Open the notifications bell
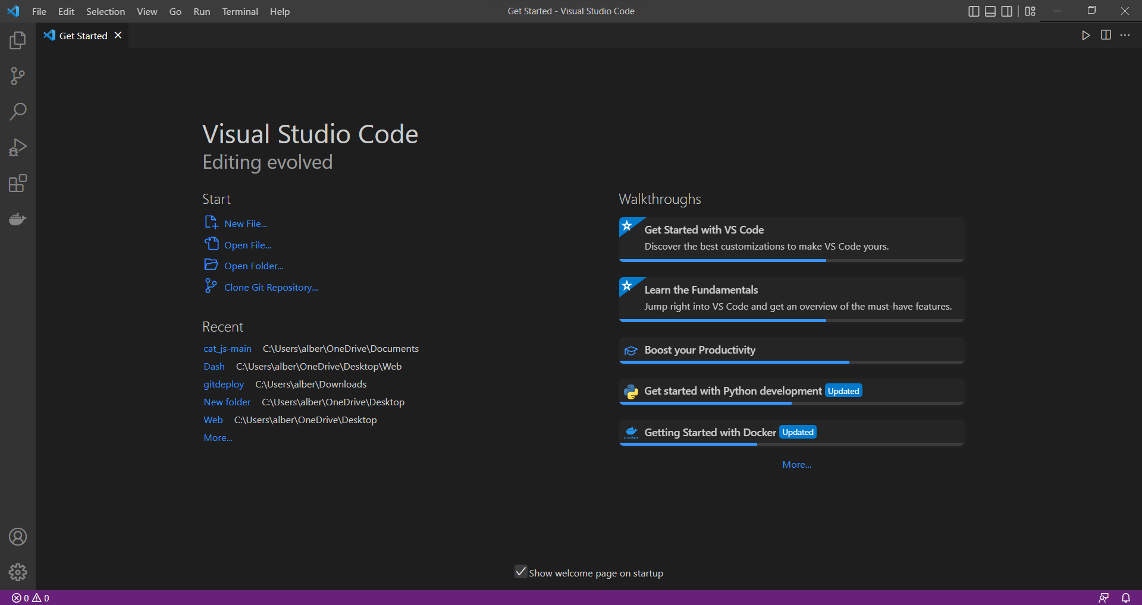The image size is (1142, 605). pyautogui.click(x=1126, y=598)
